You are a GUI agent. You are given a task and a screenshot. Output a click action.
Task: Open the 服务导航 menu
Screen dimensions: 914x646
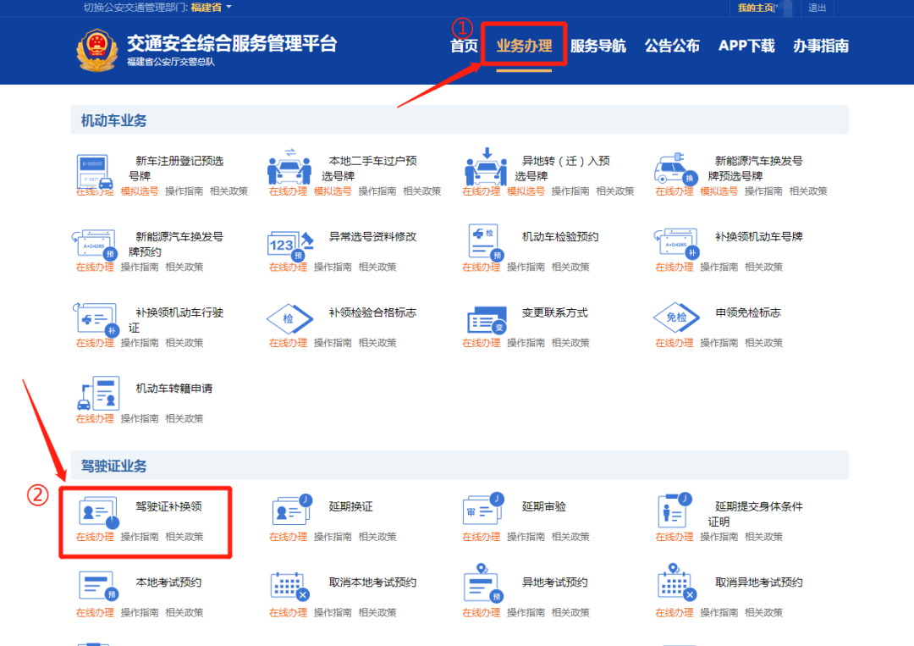click(x=597, y=46)
